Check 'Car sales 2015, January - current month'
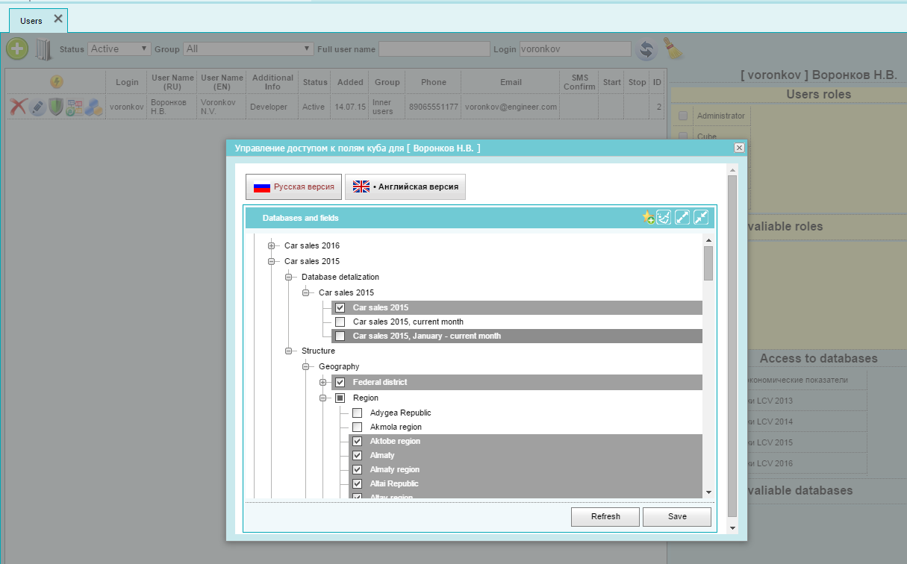The image size is (907, 564). (340, 336)
